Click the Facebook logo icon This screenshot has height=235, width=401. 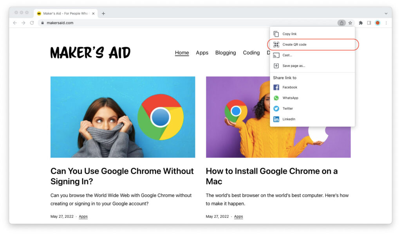click(x=276, y=87)
